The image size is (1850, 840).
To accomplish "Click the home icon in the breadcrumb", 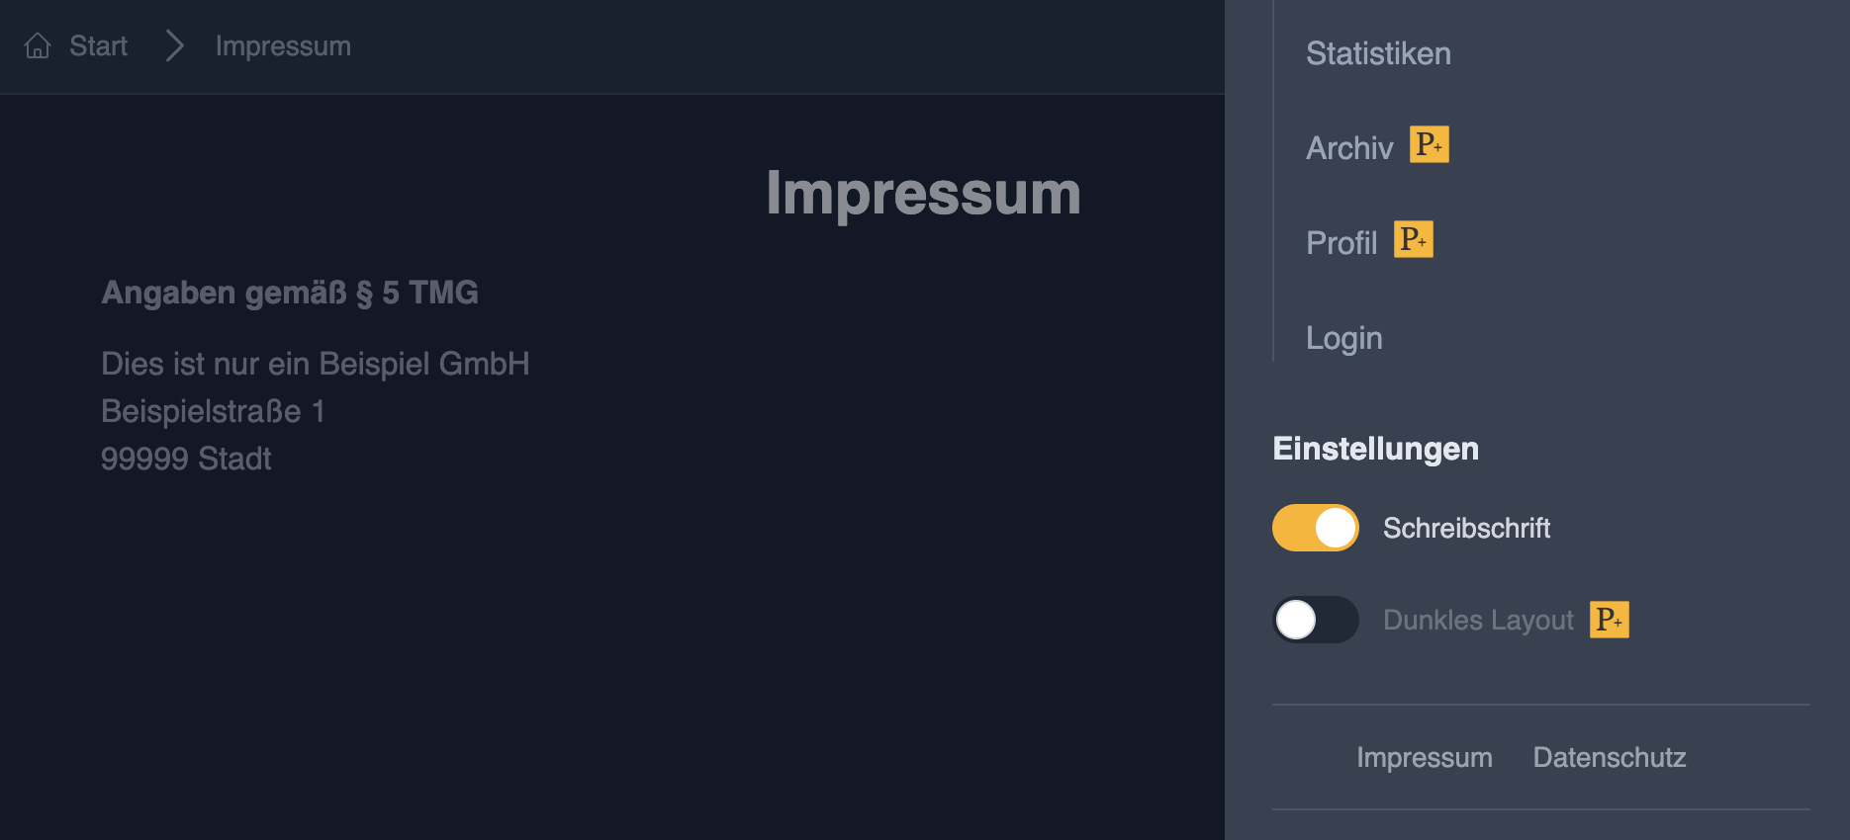I will tap(38, 45).
